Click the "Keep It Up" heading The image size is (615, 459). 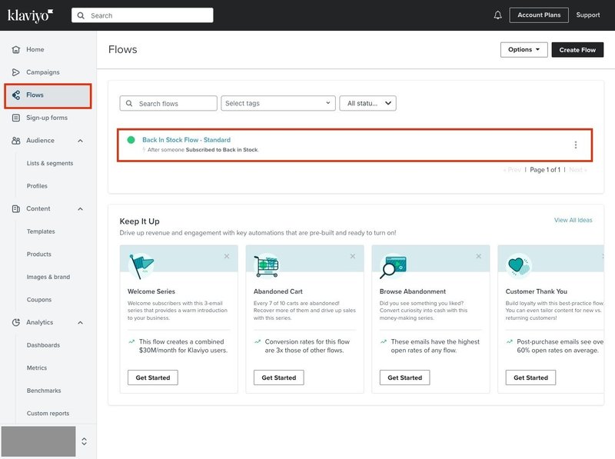(x=140, y=221)
